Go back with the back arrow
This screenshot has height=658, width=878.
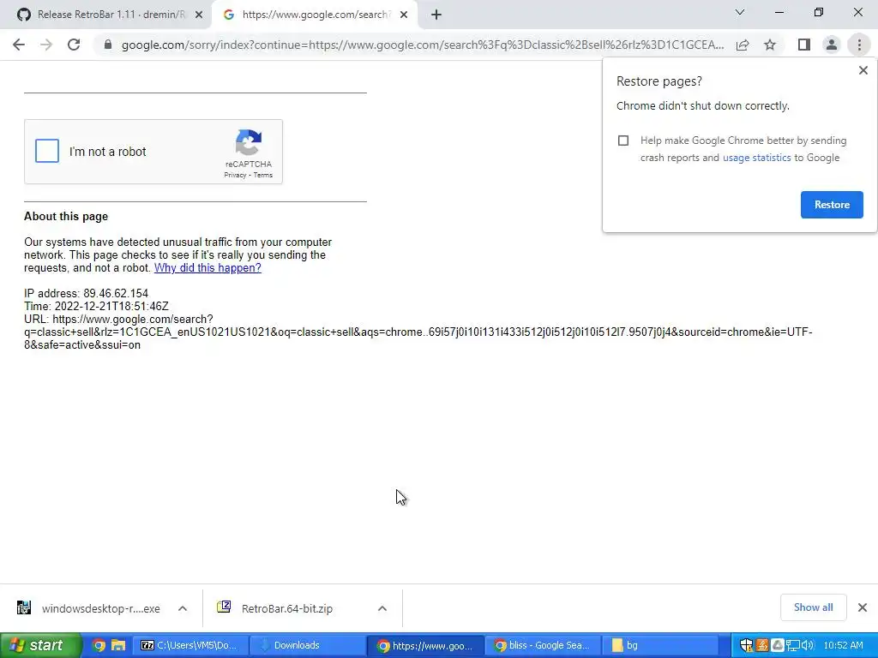[19, 45]
